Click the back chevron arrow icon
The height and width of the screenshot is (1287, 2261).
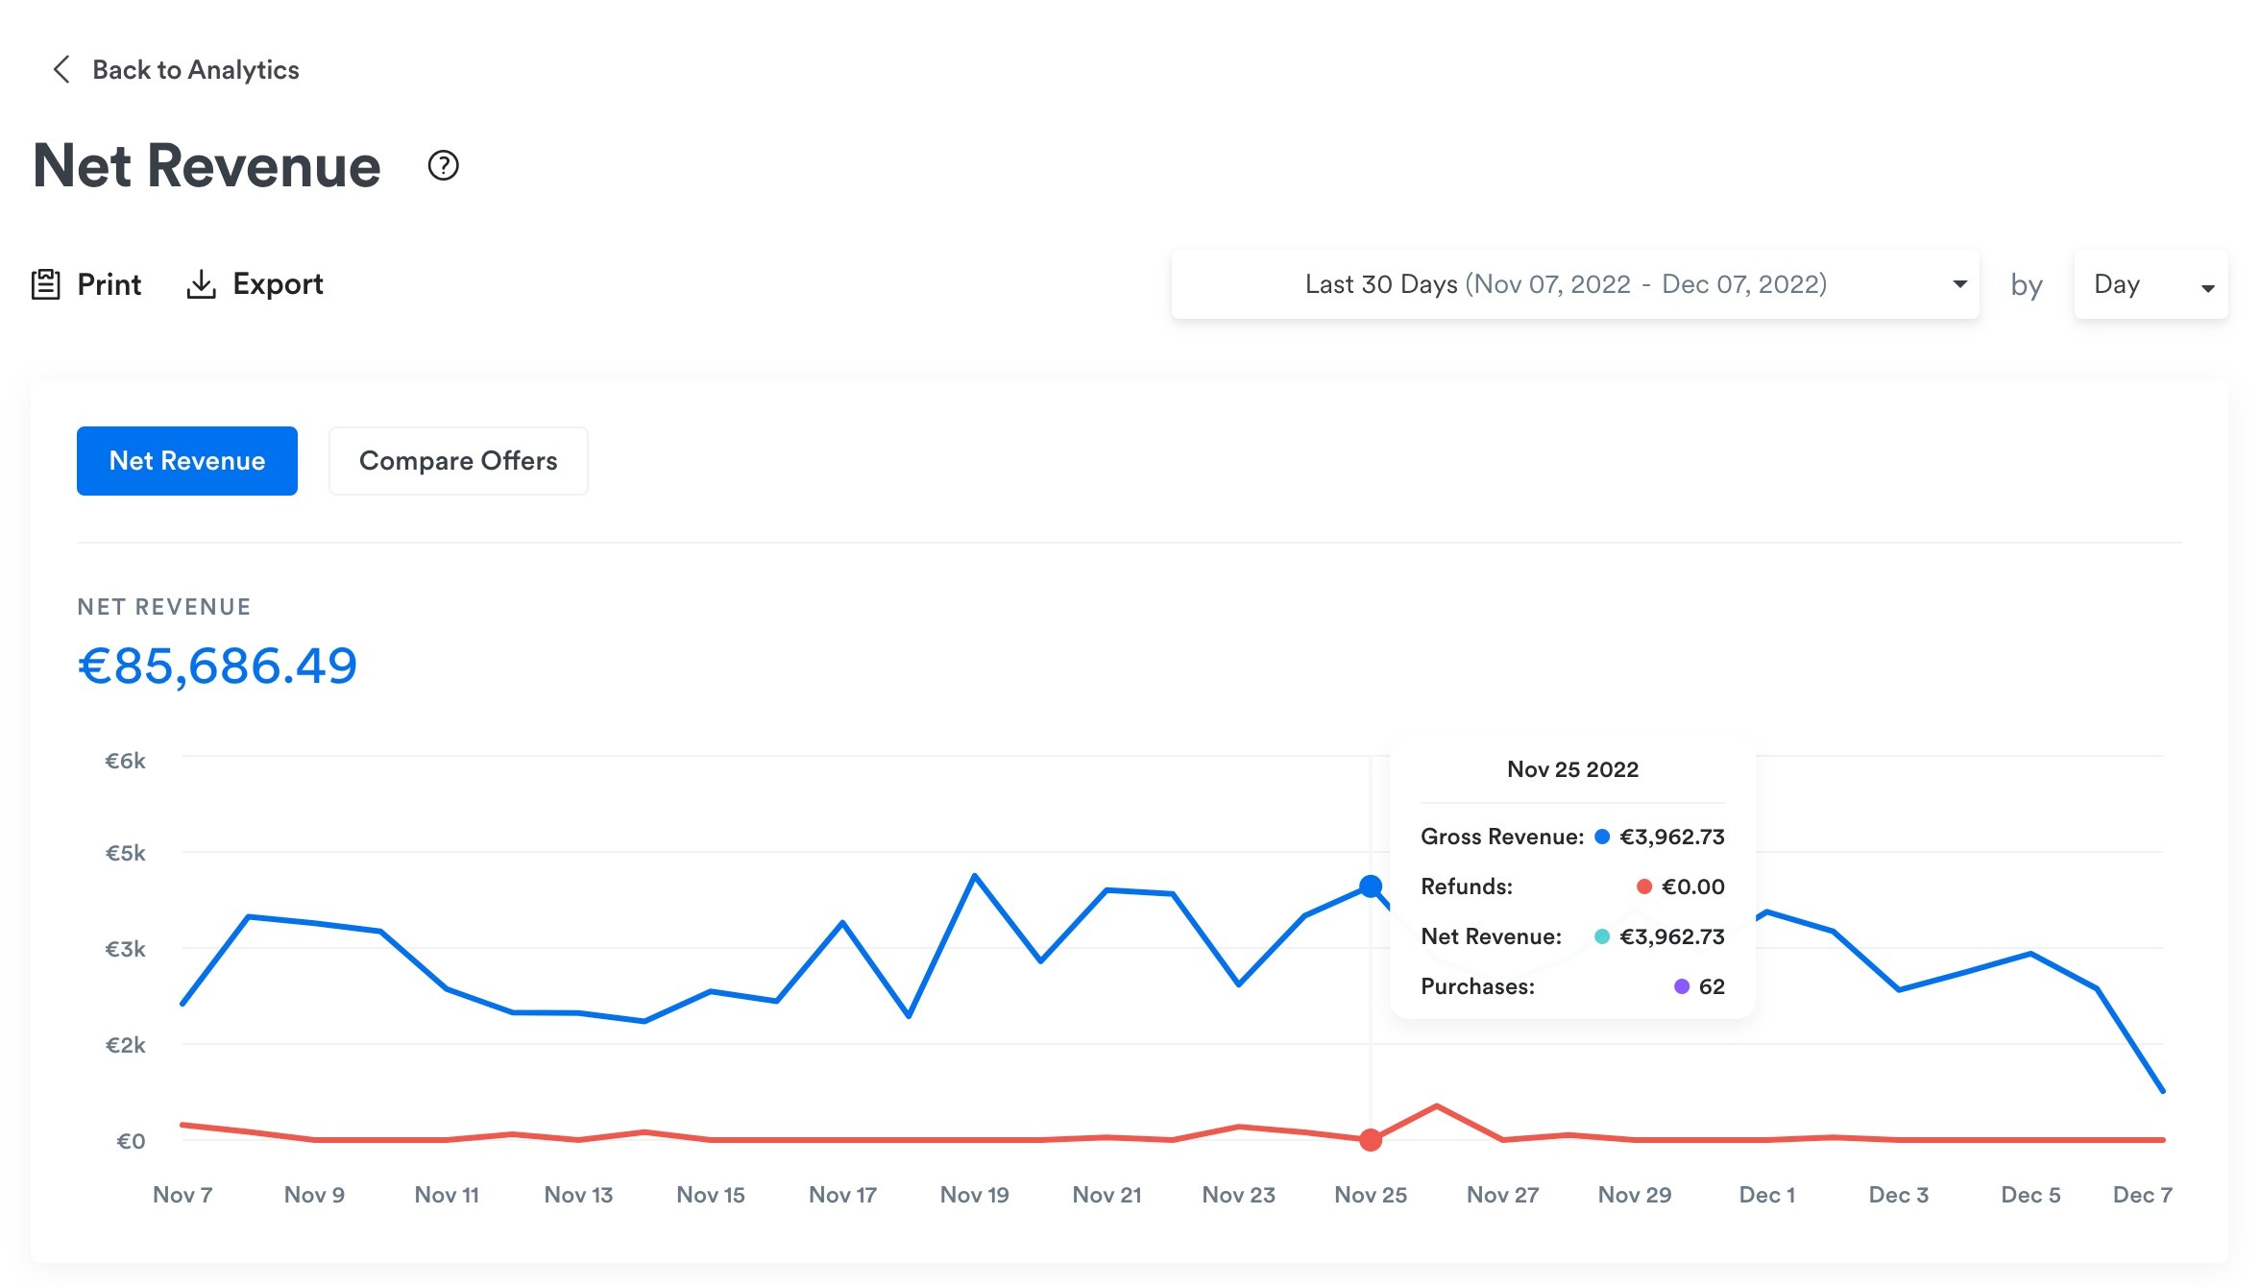61,69
